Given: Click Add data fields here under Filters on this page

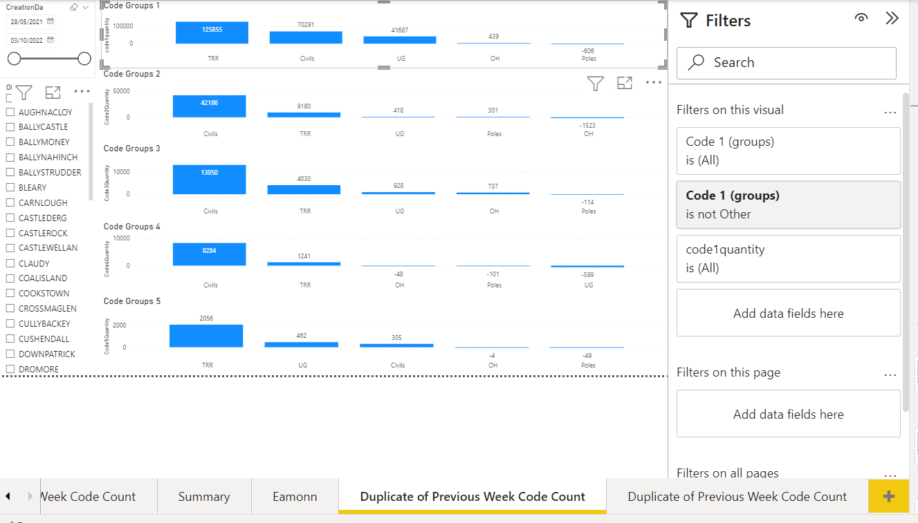Looking at the screenshot, I should click(789, 414).
